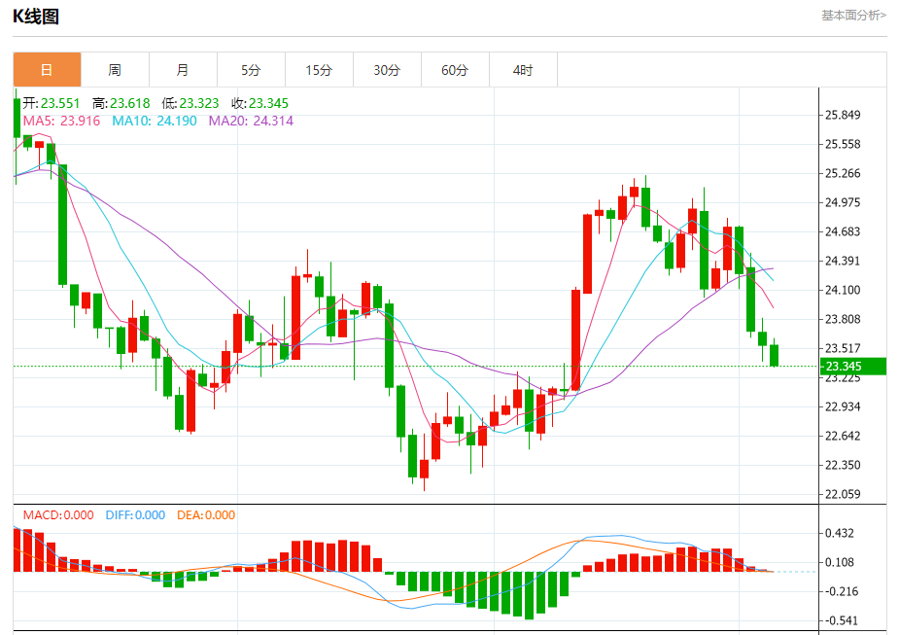Click the 24.975 price axis label
The image size is (899, 635).
pyautogui.click(x=843, y=202)
